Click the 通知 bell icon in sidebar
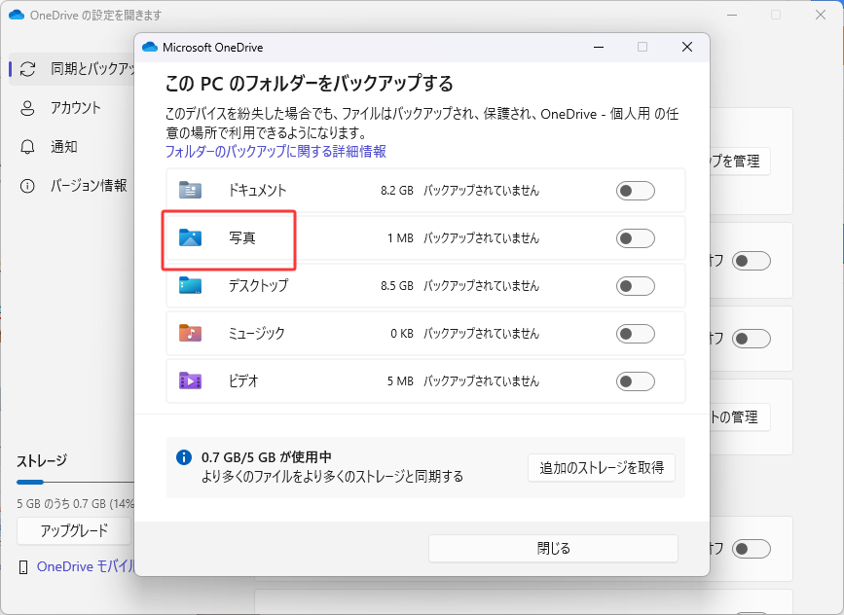 coord(29,147)
